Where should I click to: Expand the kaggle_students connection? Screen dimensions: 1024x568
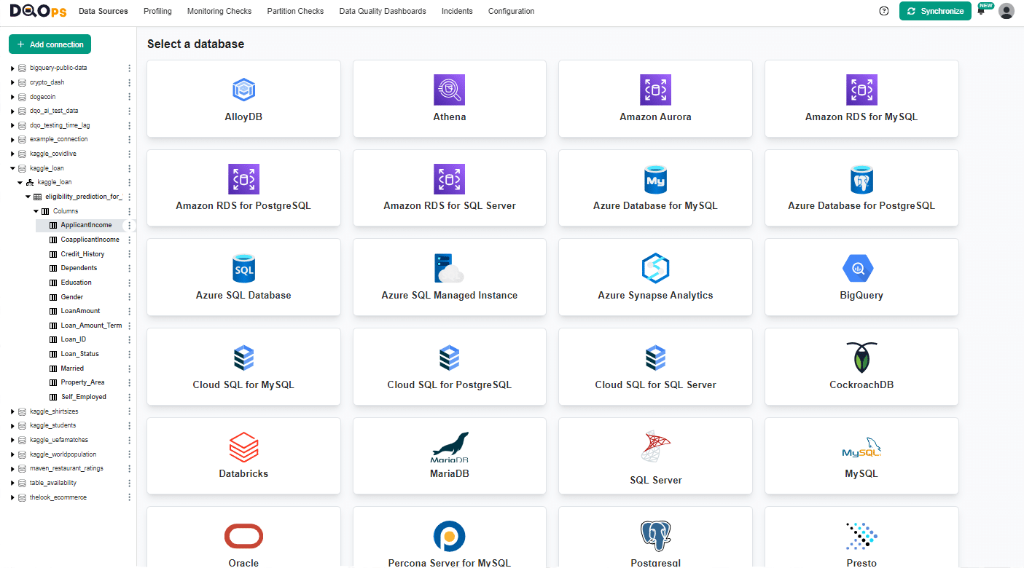12,425
